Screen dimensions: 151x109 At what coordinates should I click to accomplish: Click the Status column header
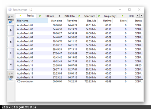[135, 21]
